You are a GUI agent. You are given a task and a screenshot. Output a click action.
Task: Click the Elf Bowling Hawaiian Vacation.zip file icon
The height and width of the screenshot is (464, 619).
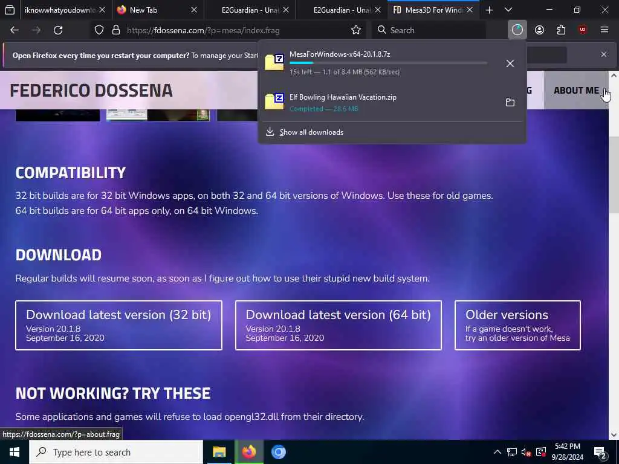(x=274, y=101)
